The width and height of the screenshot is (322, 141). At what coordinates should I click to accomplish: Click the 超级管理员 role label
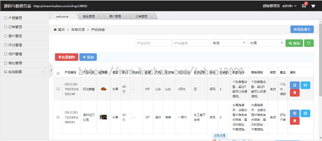271,6
